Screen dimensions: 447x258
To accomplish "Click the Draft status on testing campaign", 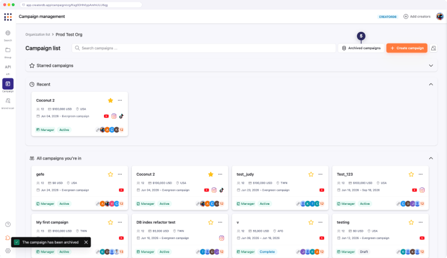I will point(364,252).
